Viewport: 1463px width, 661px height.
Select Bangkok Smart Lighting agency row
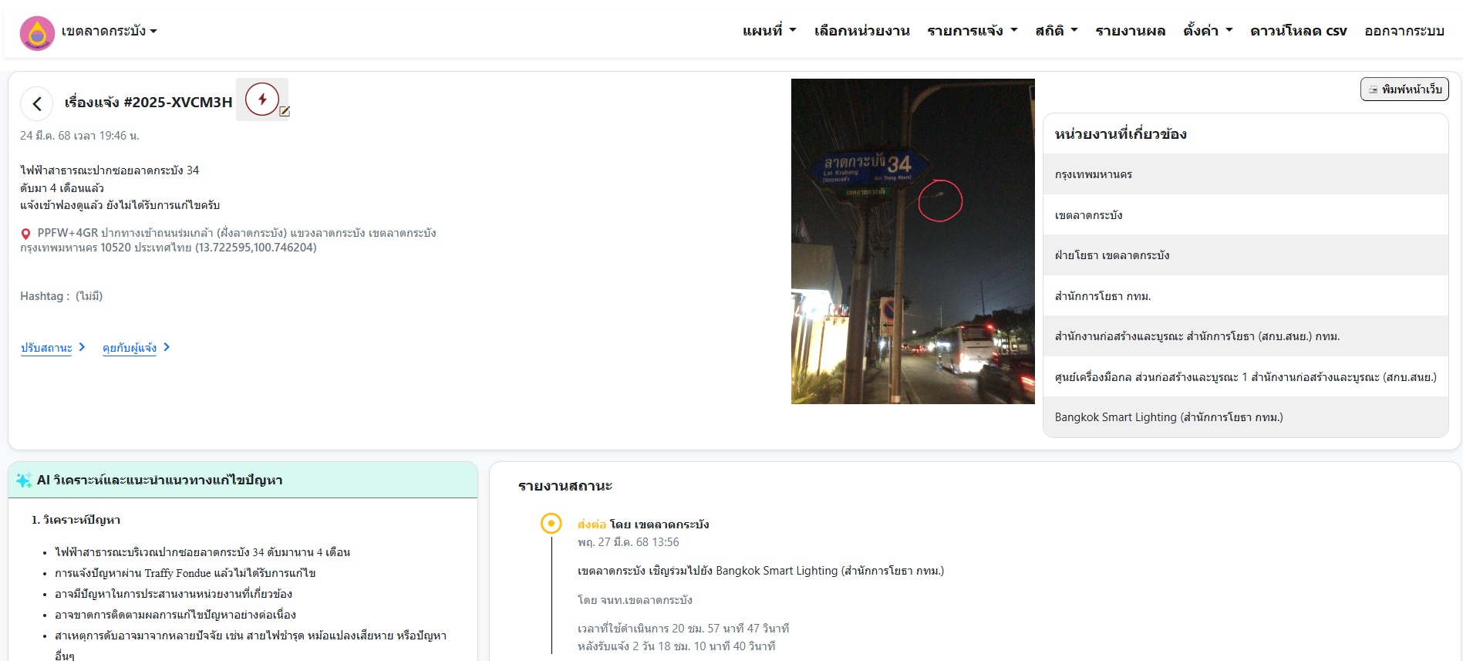1246,417
